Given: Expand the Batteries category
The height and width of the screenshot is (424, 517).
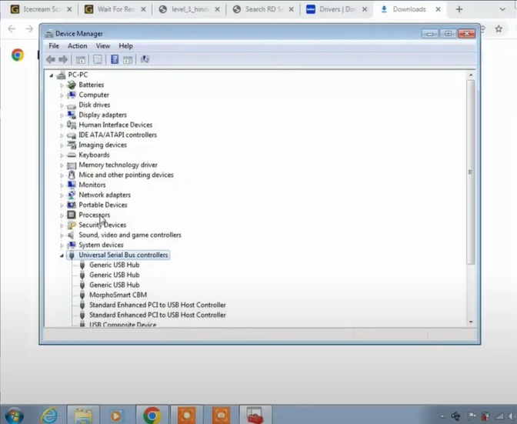Looking at the screenshot, I should click(x=62, y=85).
